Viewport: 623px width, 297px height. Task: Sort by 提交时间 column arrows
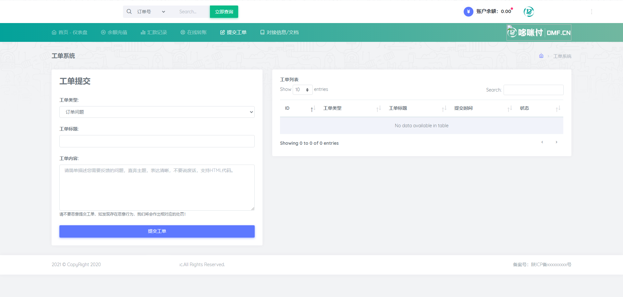point(509,108)
